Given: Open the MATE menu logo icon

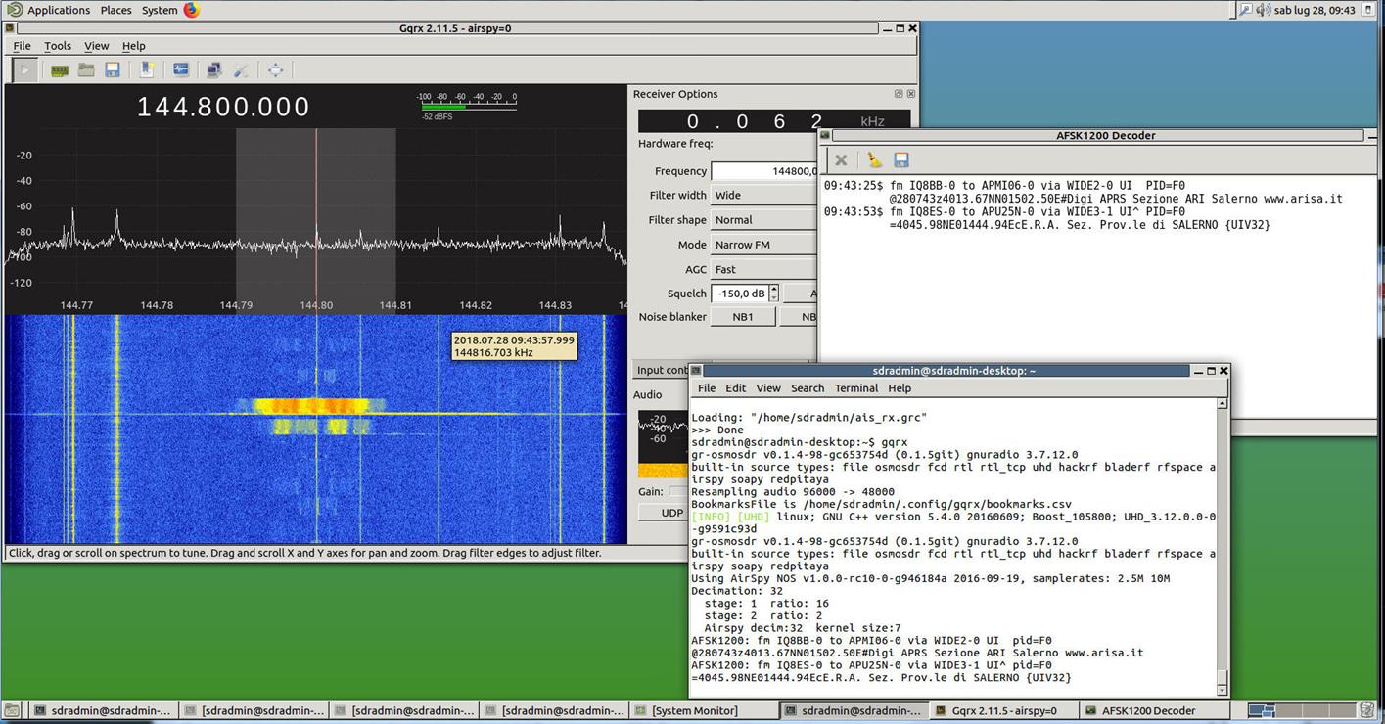Looking at the screenshot, I should (x=14, y=10).
